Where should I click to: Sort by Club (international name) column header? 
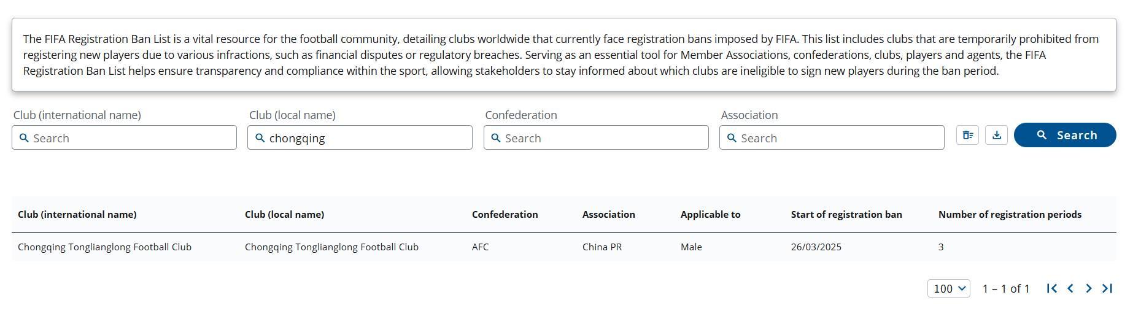77,215
